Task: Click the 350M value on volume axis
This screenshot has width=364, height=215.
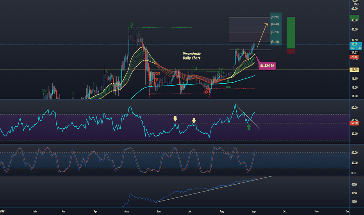Action: coord(354,202)
